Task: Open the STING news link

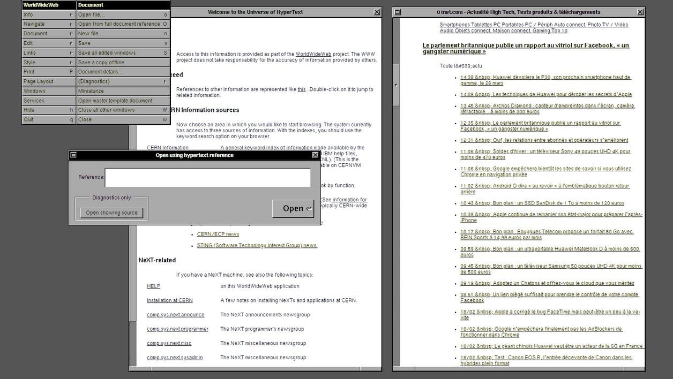Action: [257, 246]
